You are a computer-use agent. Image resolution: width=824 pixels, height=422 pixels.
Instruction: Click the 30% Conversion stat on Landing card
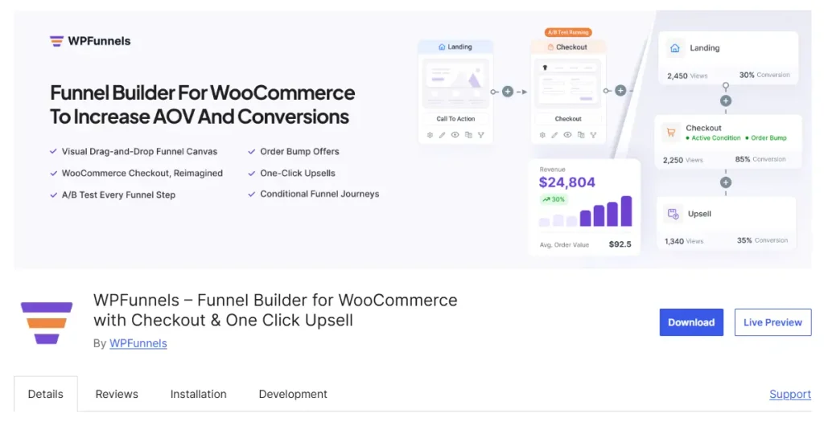[x=764, y=75]
